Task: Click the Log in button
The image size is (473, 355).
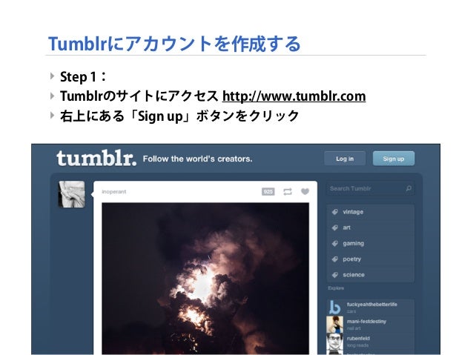Action: point(345,159)
